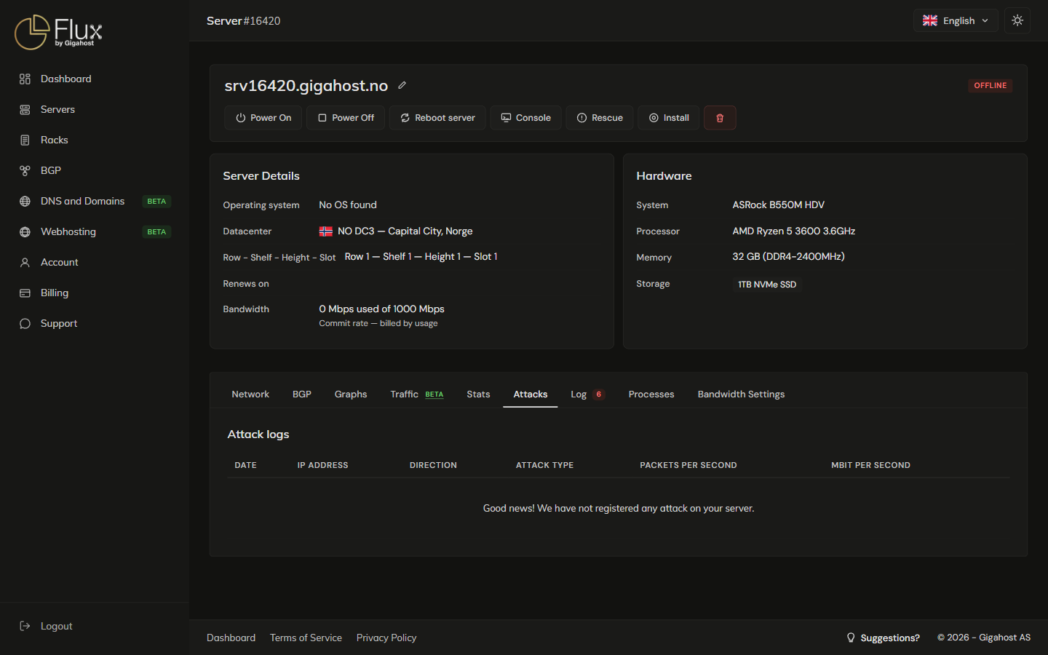Toggle light theme with sun icon
The height and width of the screenshot is (655, 1048).
pos(1017,20)
